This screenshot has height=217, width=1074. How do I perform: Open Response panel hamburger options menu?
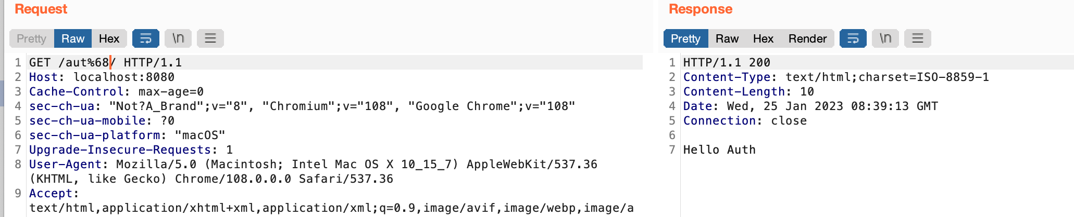[918, 38]
